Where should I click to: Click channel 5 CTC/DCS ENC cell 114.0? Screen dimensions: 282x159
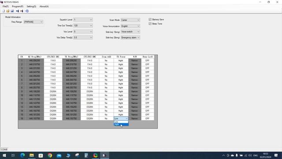[x=90, y=76]
